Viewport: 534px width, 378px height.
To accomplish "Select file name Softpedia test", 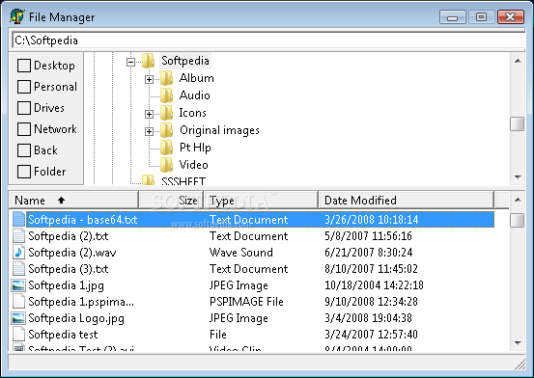I will (x=63, y=335).
